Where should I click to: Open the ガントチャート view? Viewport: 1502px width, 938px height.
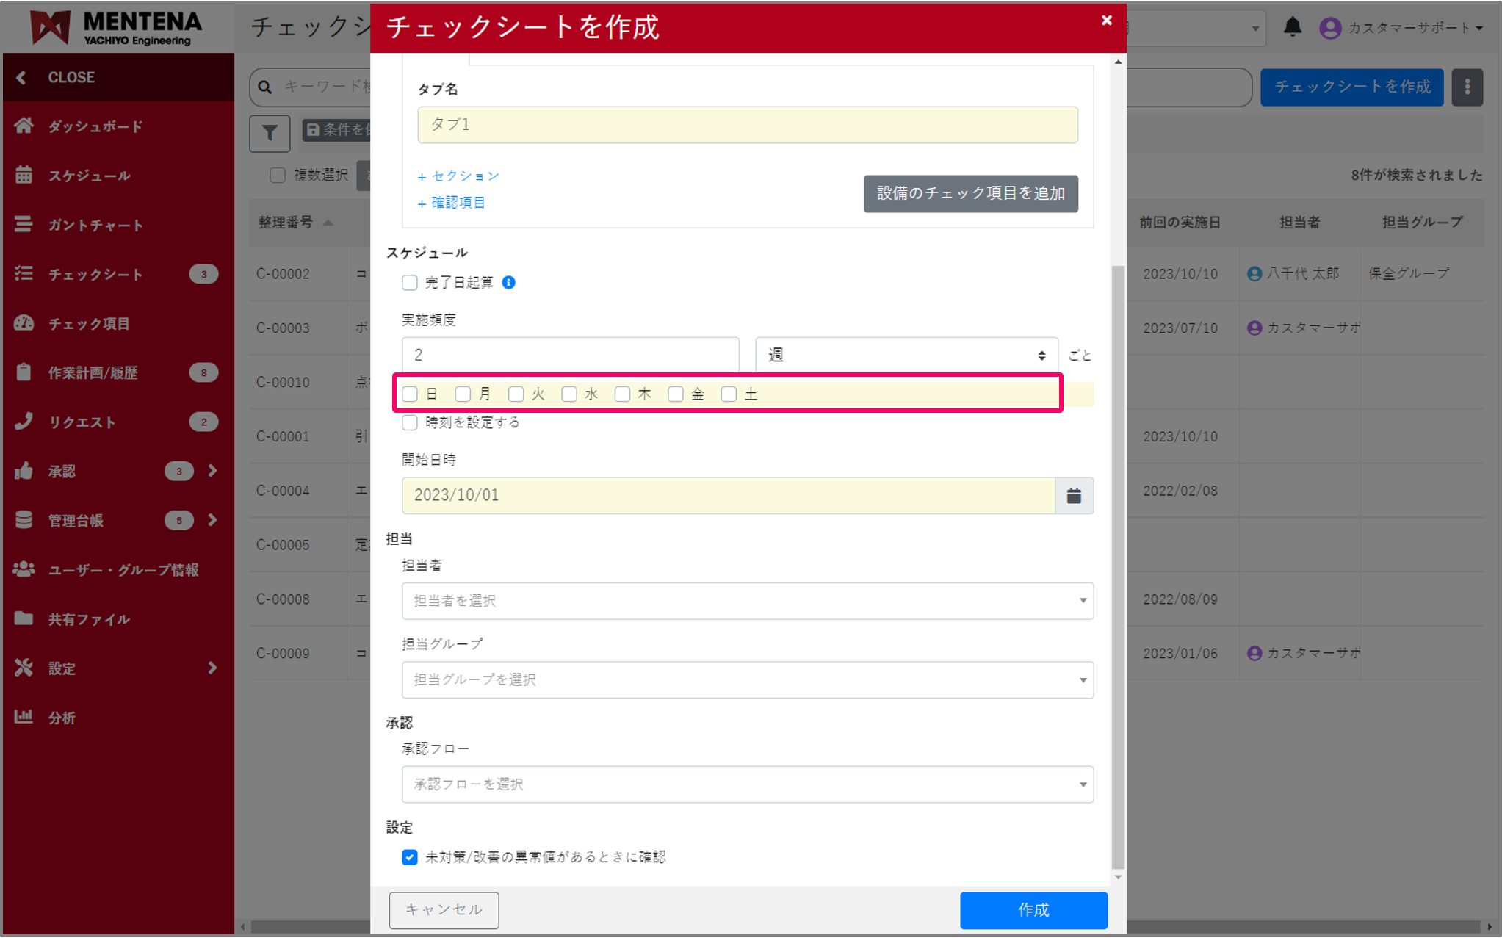[95, 225]
